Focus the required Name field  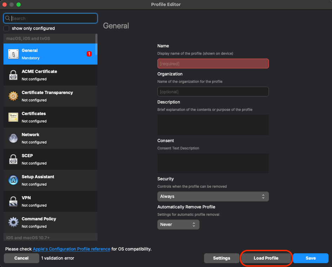[x=213, y=64]
